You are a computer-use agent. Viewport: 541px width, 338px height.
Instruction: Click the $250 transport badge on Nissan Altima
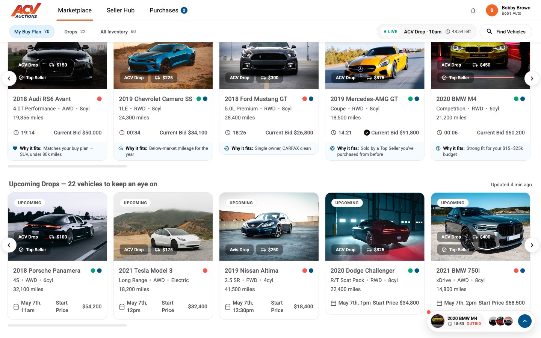pos(269,250)
